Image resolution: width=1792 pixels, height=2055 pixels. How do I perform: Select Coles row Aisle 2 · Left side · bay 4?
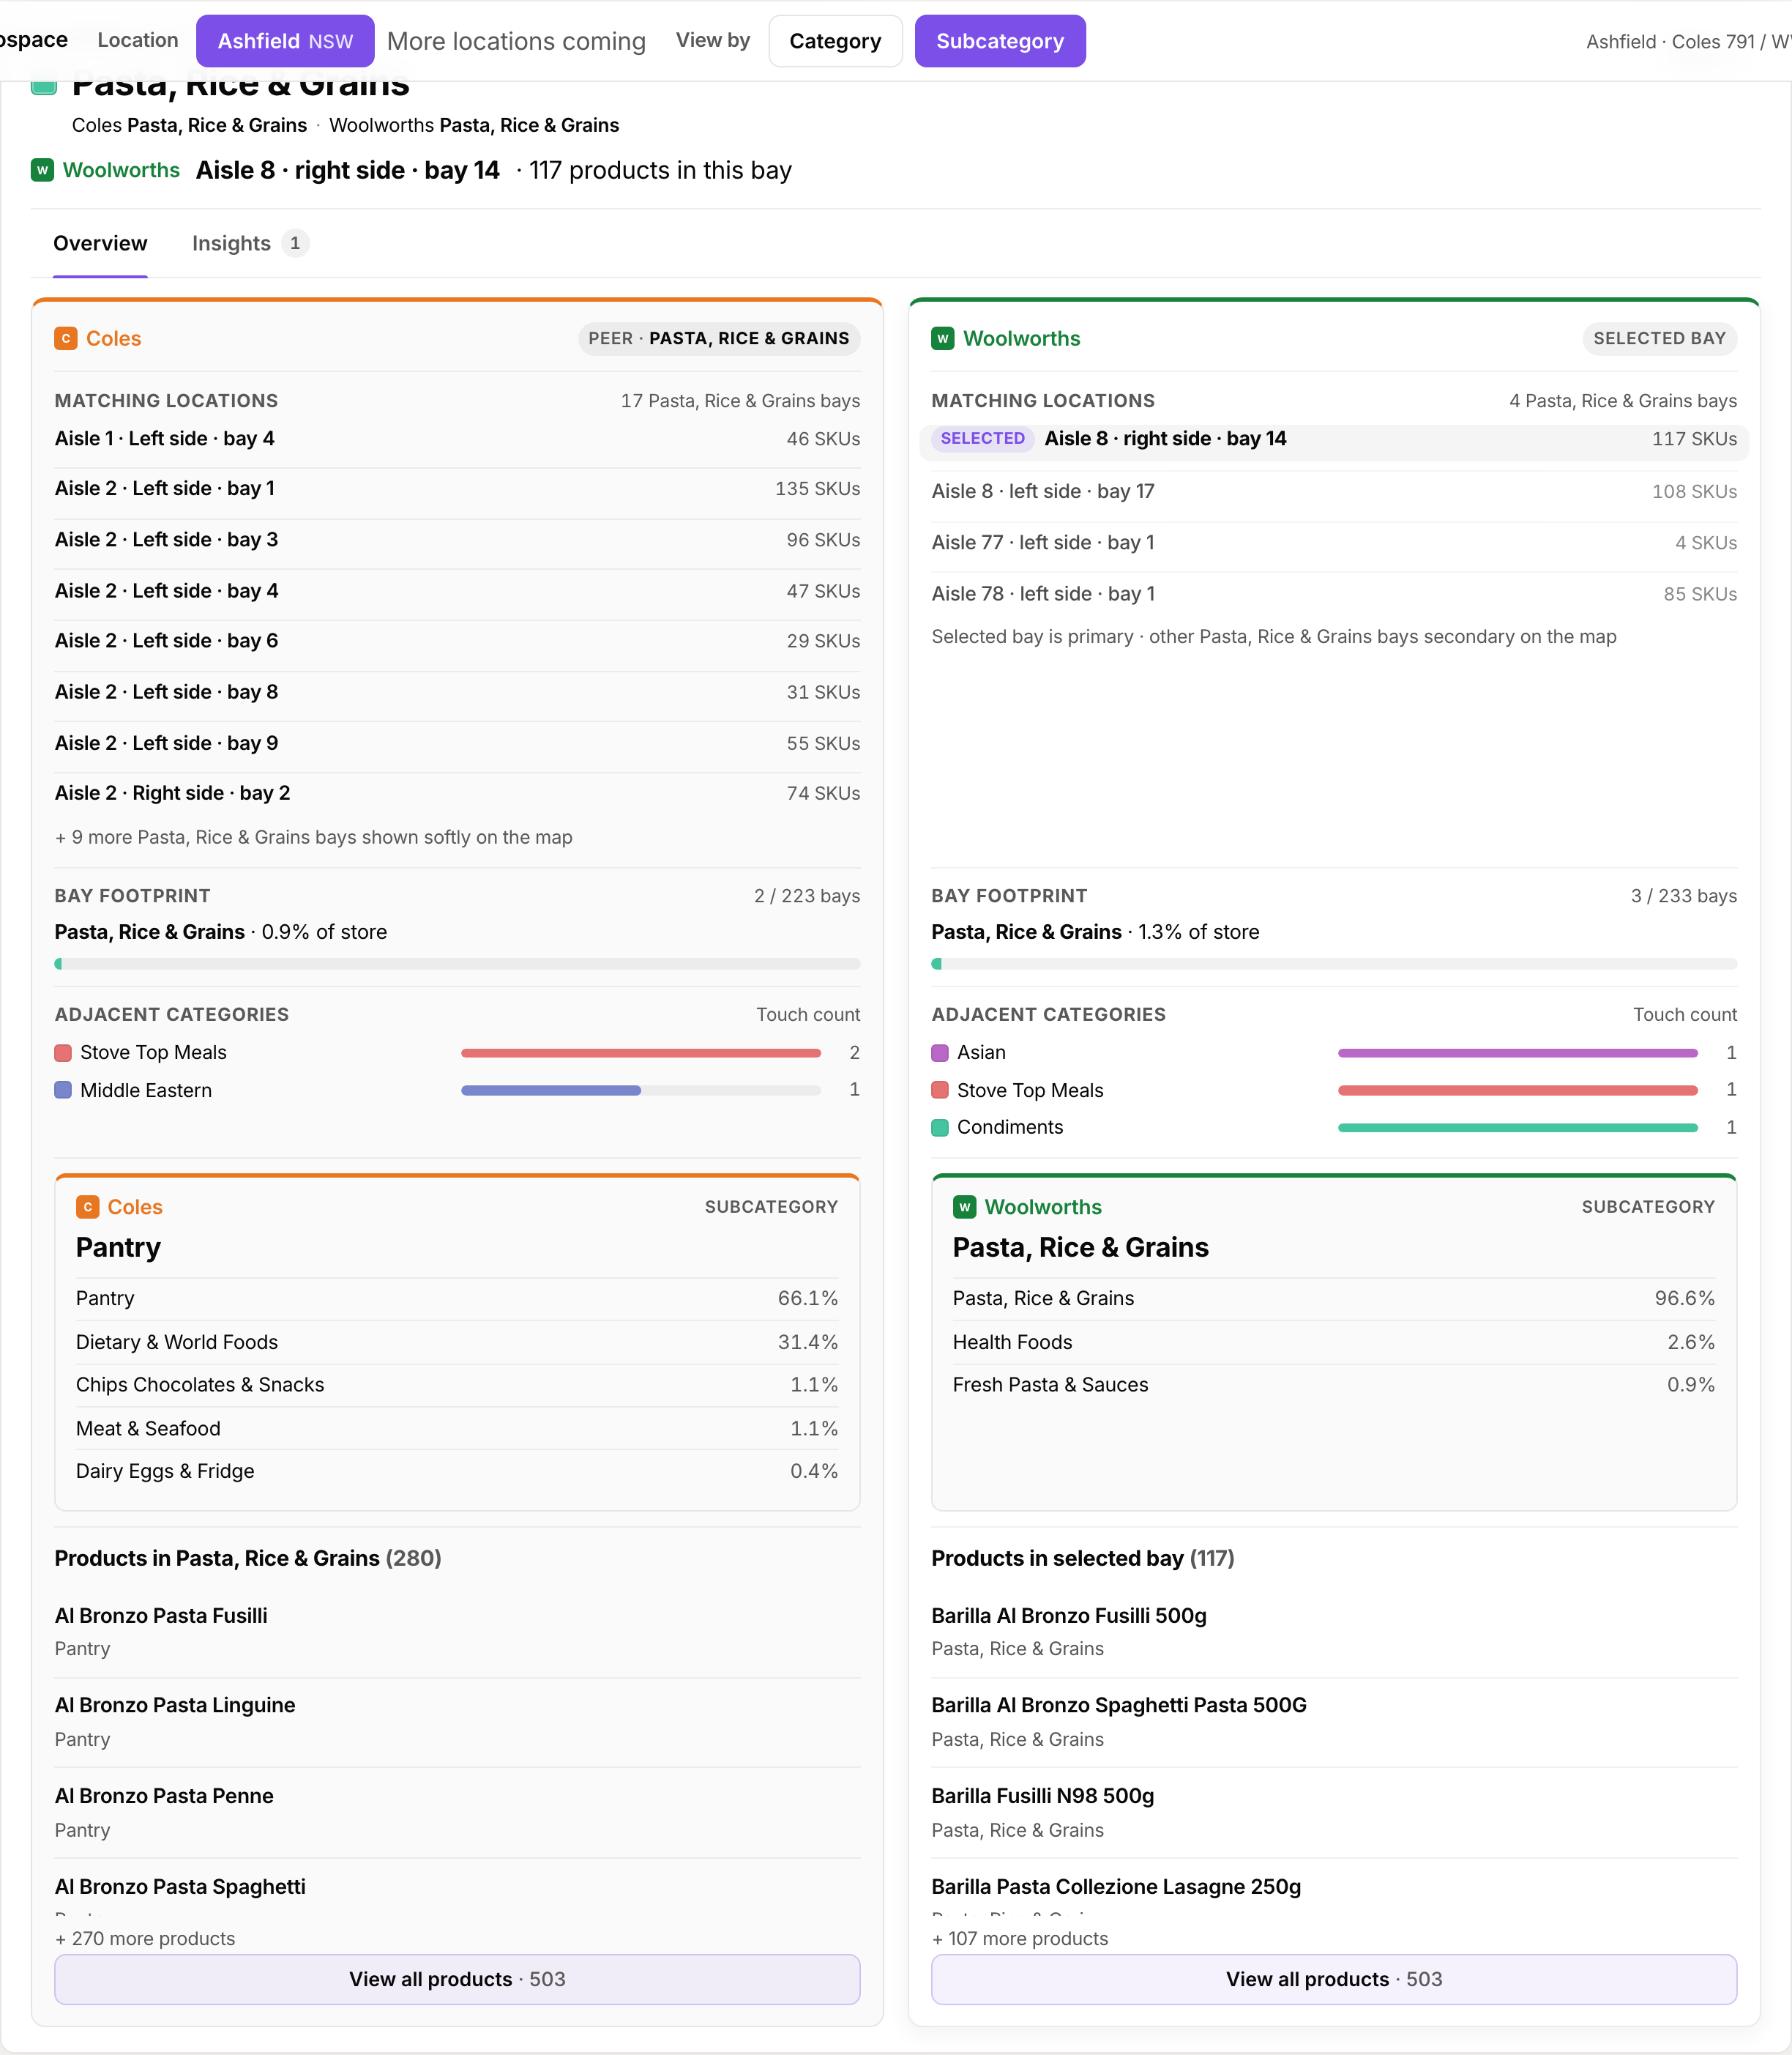457,590
